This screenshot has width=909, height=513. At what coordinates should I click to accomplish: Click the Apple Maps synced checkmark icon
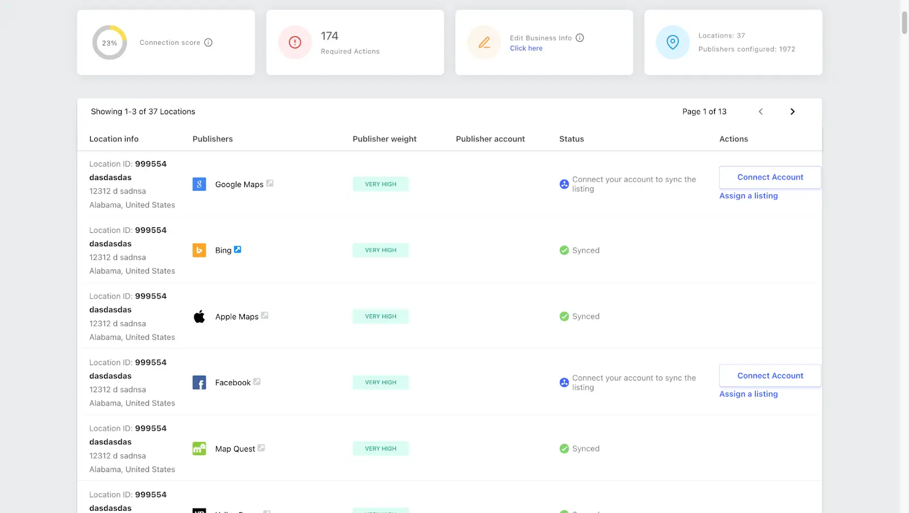[x=564, y=316]
